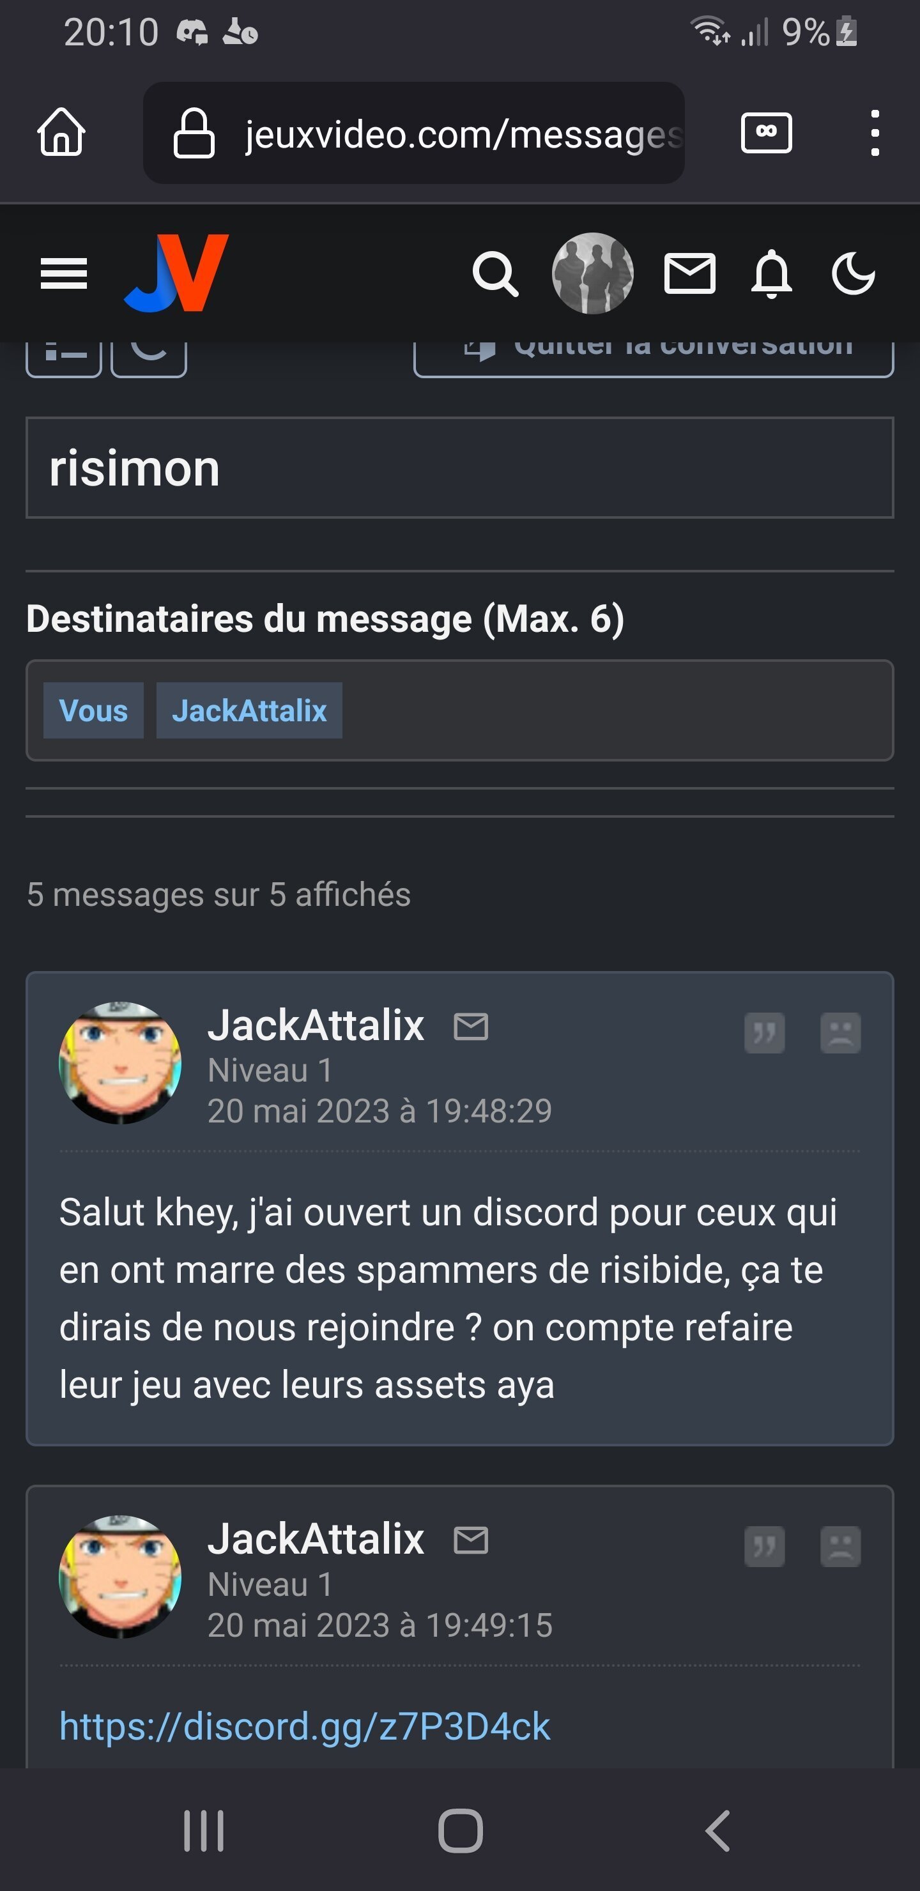Report the first message with the sad face icon
This screenshot has width=920, height=1891.
click(840, 1034)
